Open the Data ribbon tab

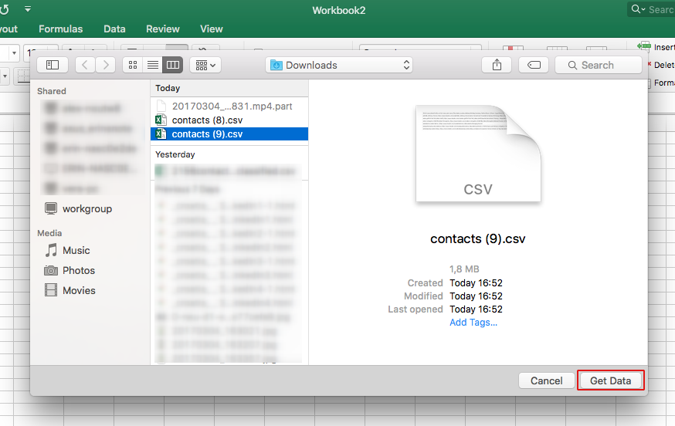point(114,29)
